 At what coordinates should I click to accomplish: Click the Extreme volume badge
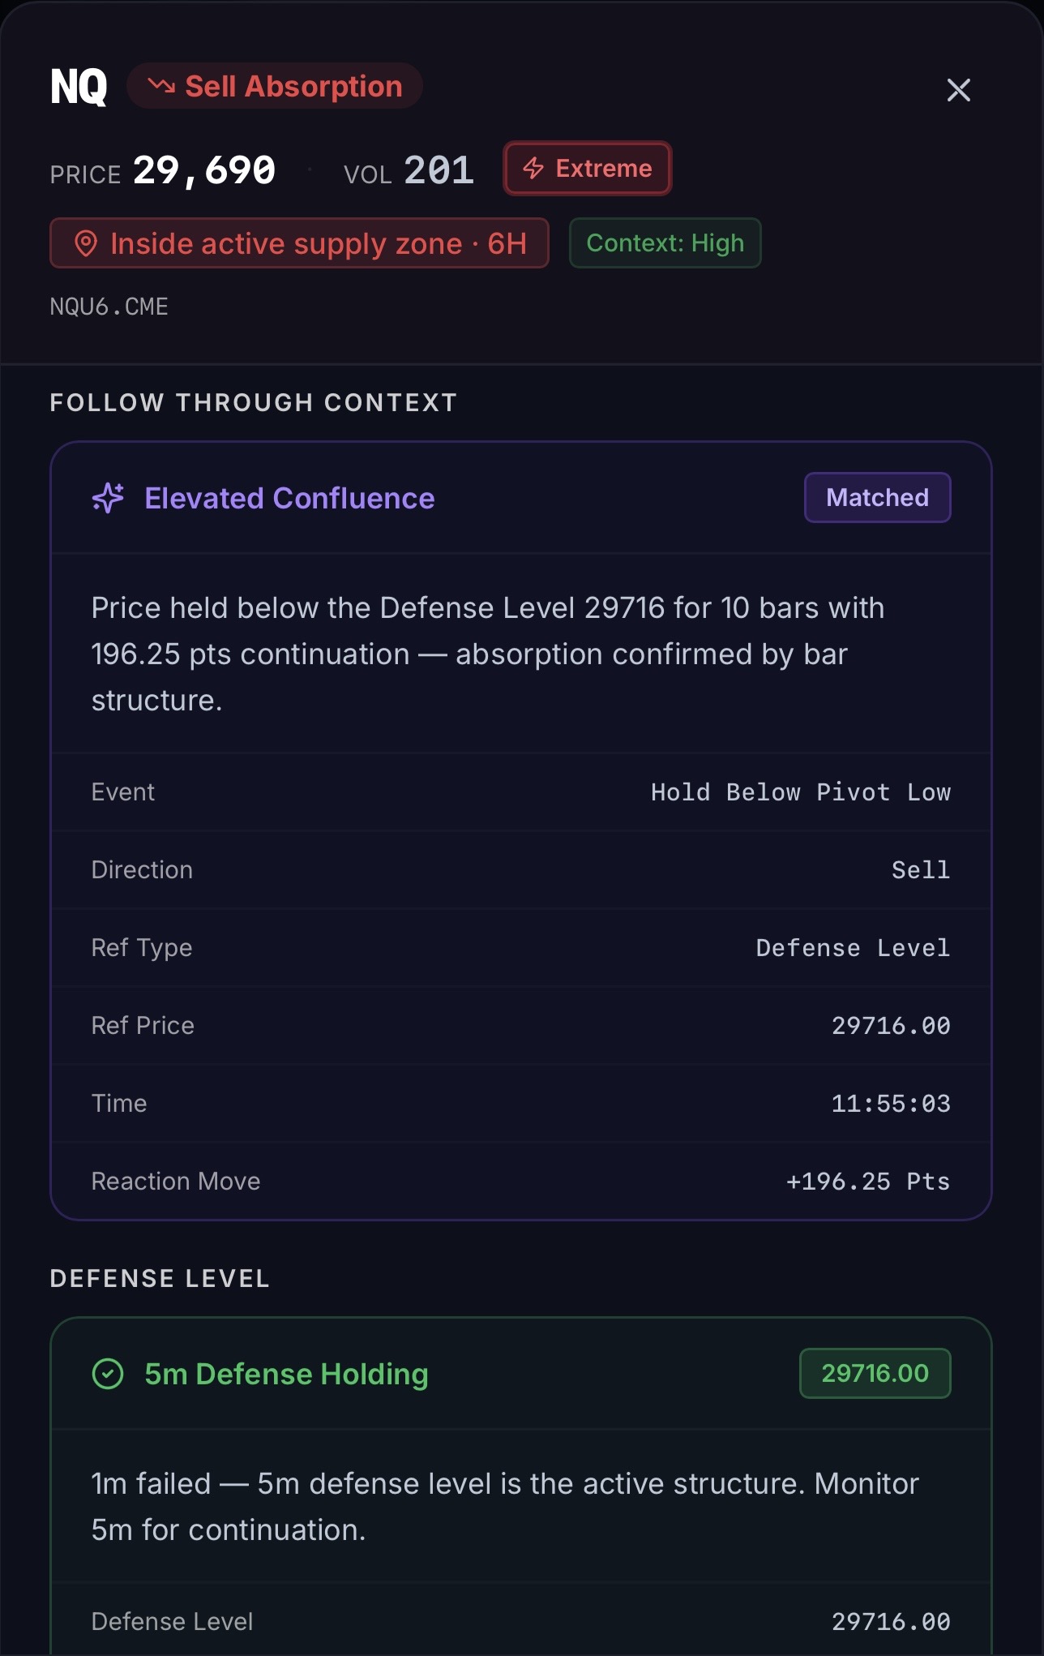[x=588, y=169]
